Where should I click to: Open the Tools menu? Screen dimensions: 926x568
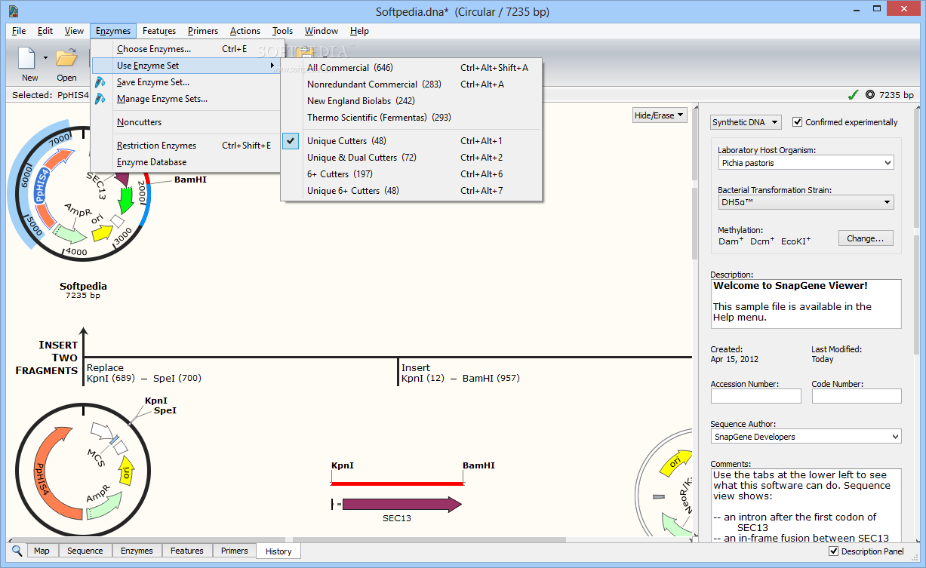pyautogui.click(x=283, y=31)
